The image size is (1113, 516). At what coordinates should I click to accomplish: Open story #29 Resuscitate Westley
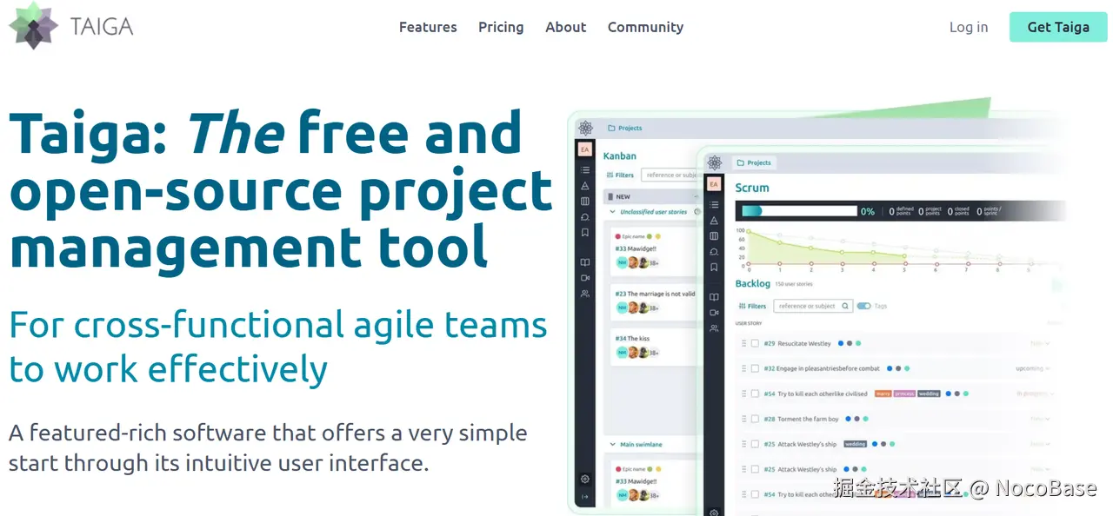pyautogui.click(x=797, y=344)
